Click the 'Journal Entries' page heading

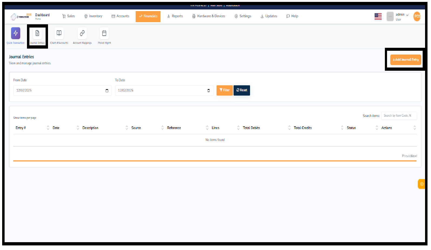click(x=21, y=57)
